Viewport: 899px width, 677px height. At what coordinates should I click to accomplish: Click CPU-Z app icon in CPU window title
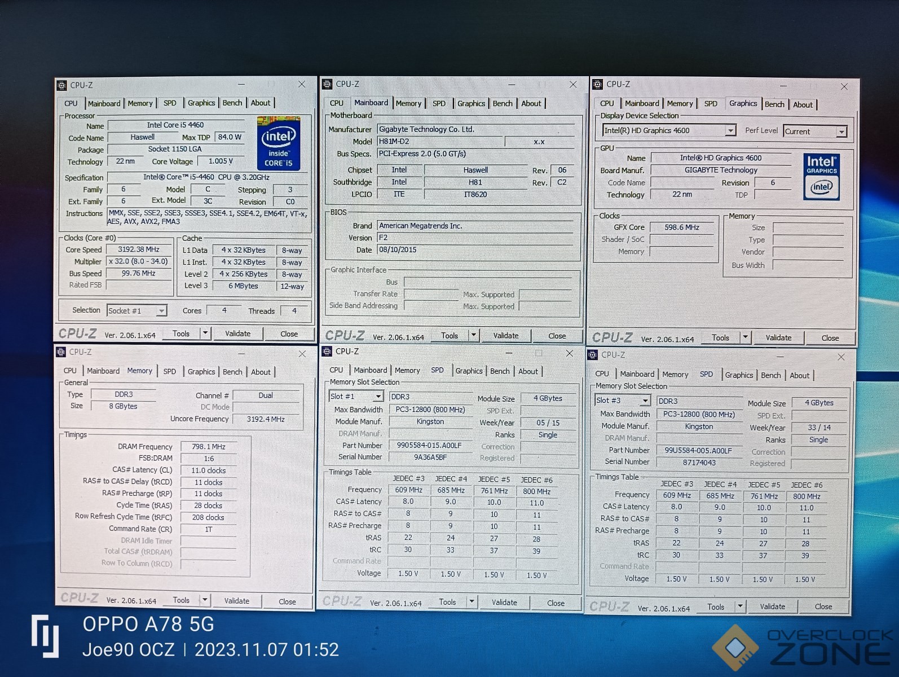61,85
